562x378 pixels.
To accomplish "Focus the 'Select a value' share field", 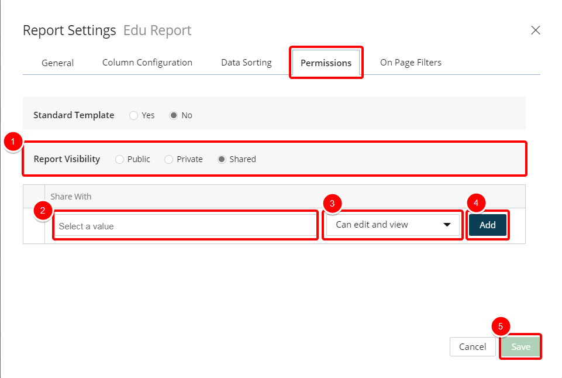I will coord(185,226).
